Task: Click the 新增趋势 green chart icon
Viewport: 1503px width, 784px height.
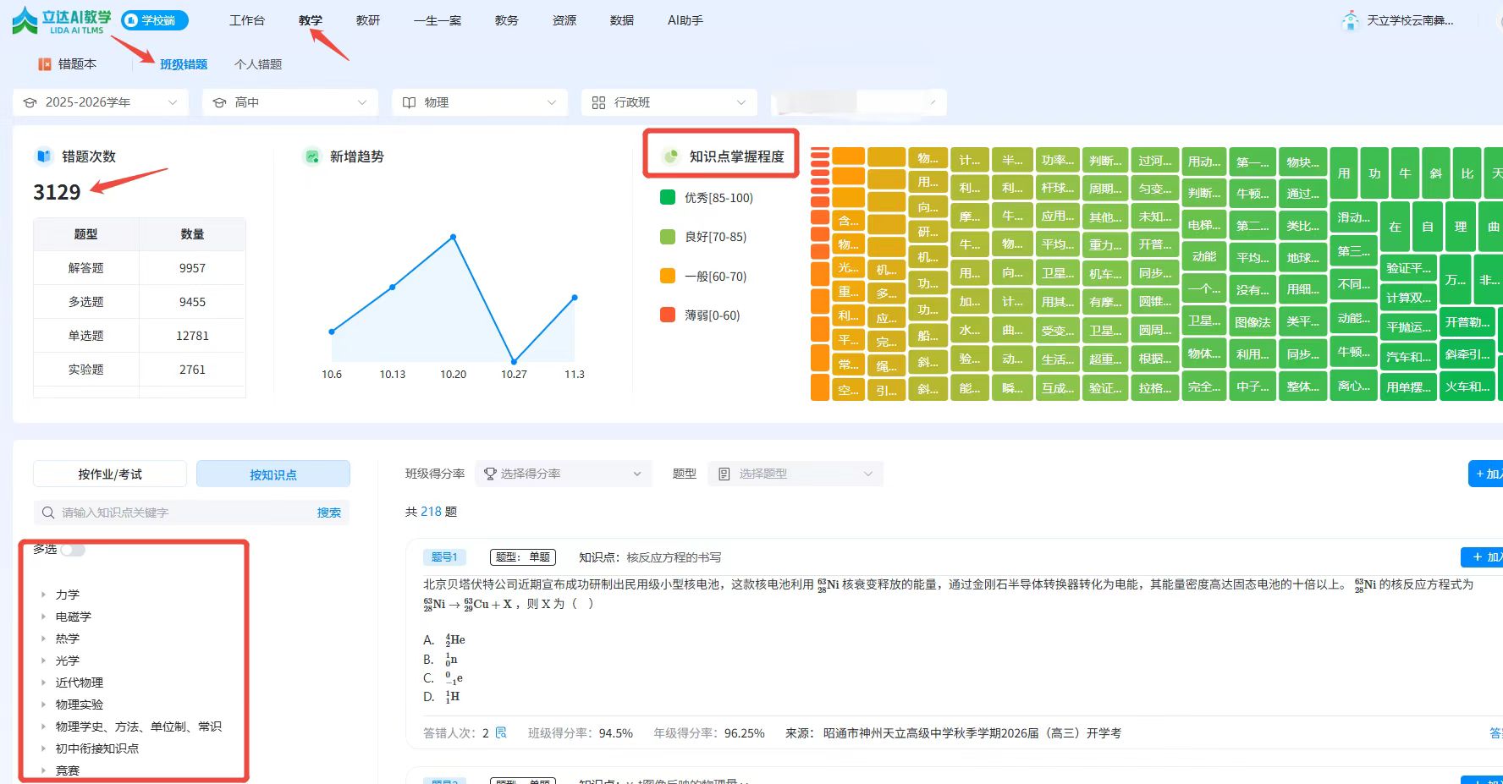Action: click(x=312, y=156)
